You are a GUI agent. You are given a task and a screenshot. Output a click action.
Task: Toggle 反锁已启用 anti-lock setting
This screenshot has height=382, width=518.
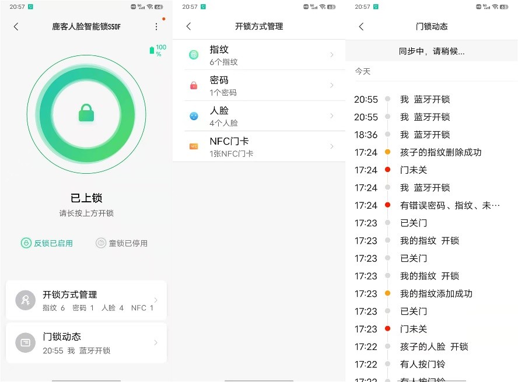pyautogui.click(x=47, y=243)
